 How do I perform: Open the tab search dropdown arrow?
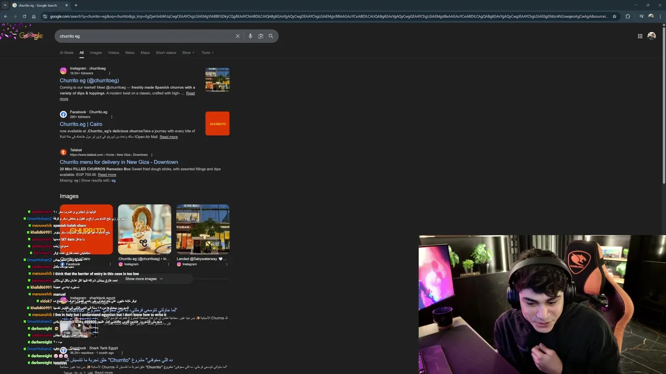(x=5, y=5)
